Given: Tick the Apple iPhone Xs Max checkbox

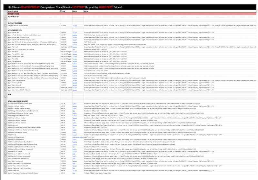Looking at the screenshot, I should point(5,61).
